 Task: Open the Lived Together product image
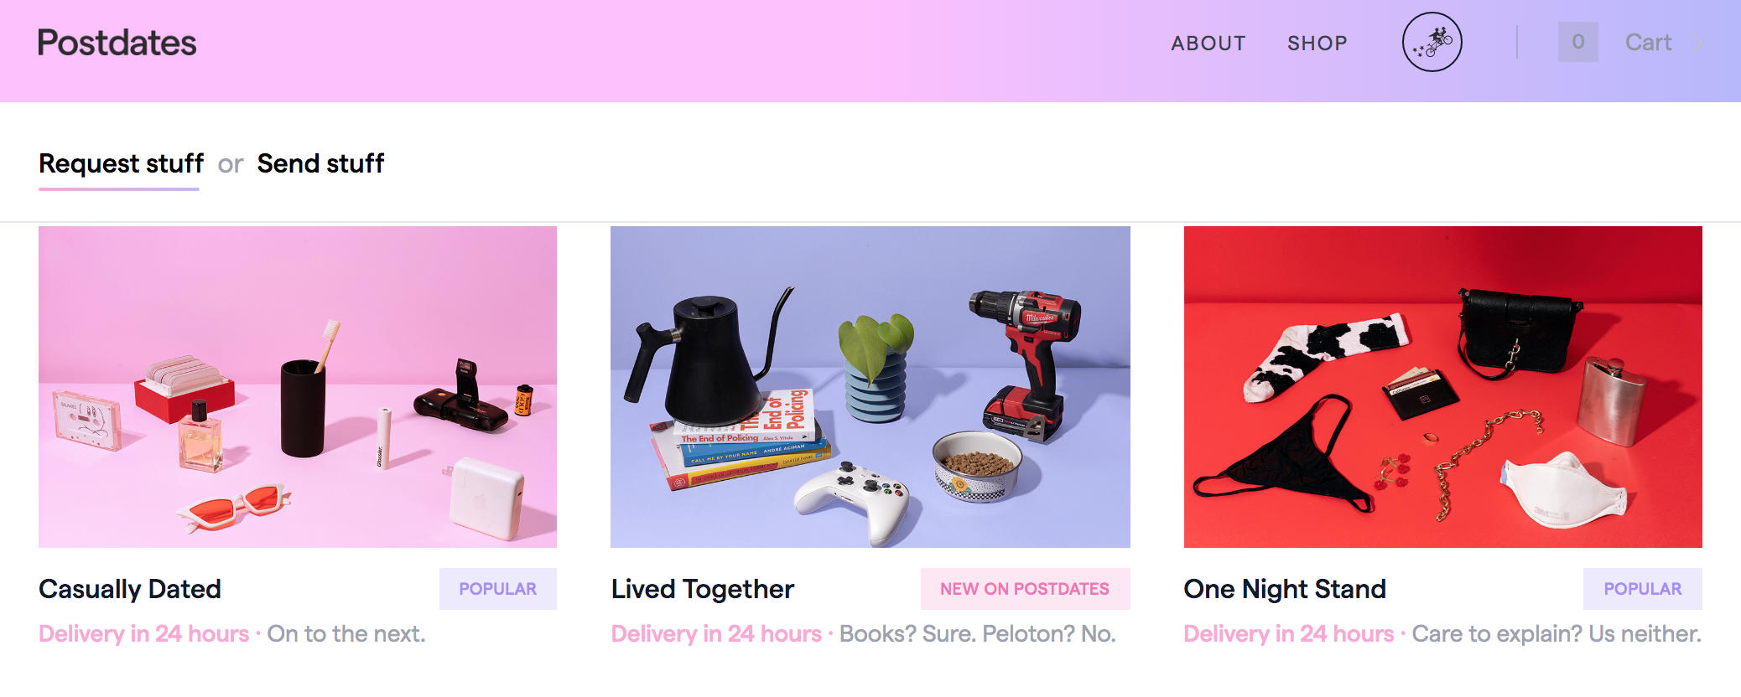pos(870,387)
